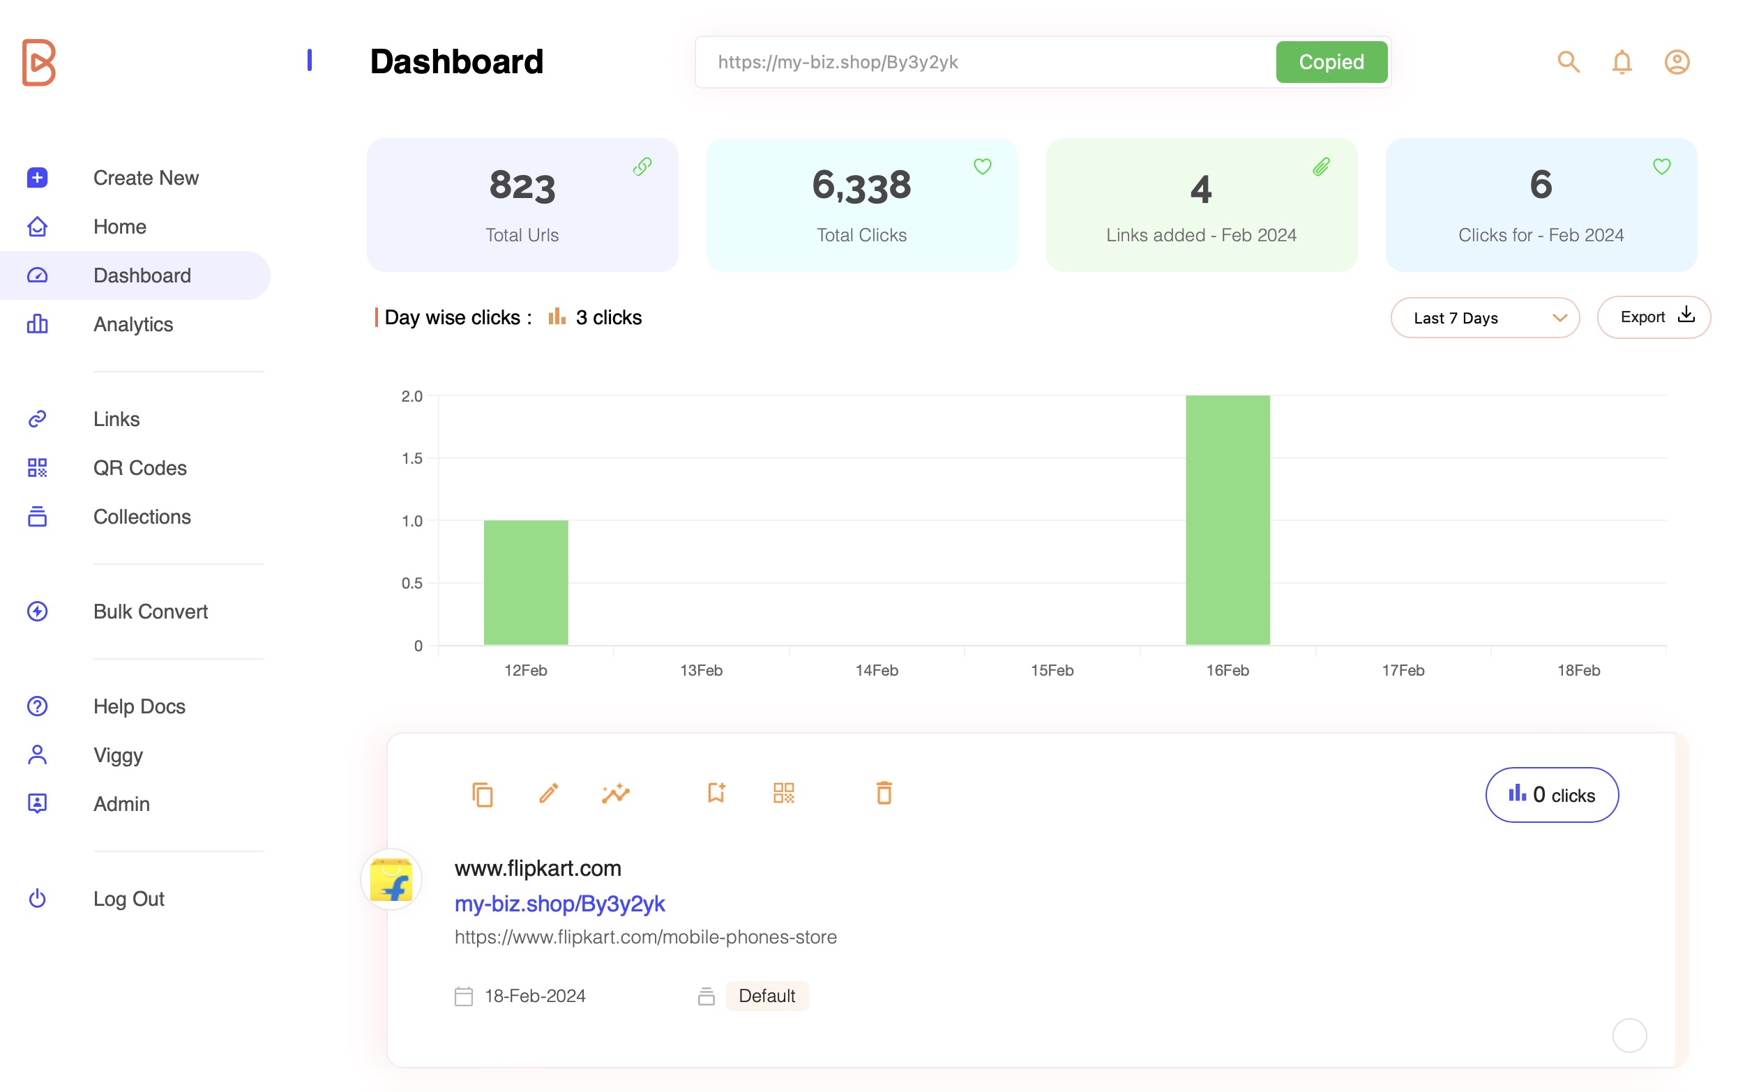Click the 16Feb bar in chart
Image resolution: width=1745 pixels, height=1092 pixels.
[x=1227, y=520]
